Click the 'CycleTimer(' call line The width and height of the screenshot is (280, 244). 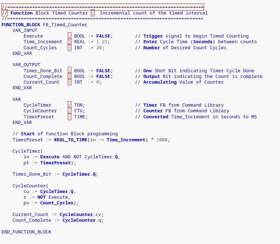tap(27, 151)
